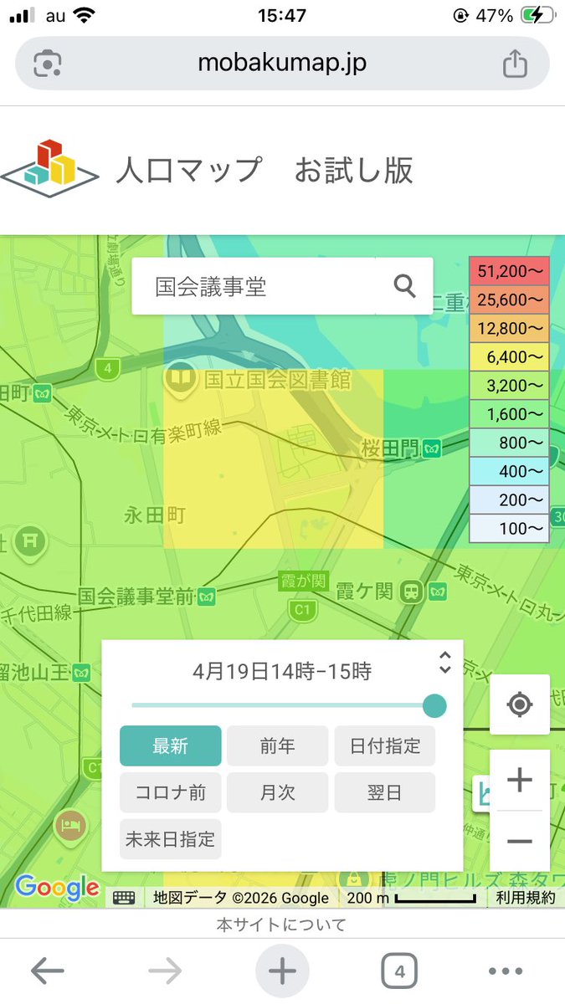Tap the 4月19日14時−15時 date label

pos(282,671)
